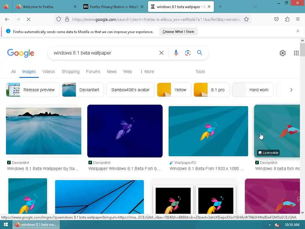305x229 pixels.
Task: Filter by Sambox436's avatar chip
Action: [x=130, y=90]
